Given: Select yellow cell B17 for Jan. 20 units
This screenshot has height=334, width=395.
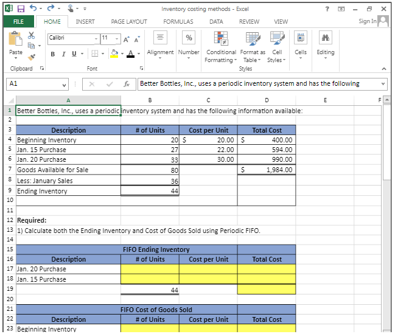Looking at the screenshot, I should (x=150, y=269).
